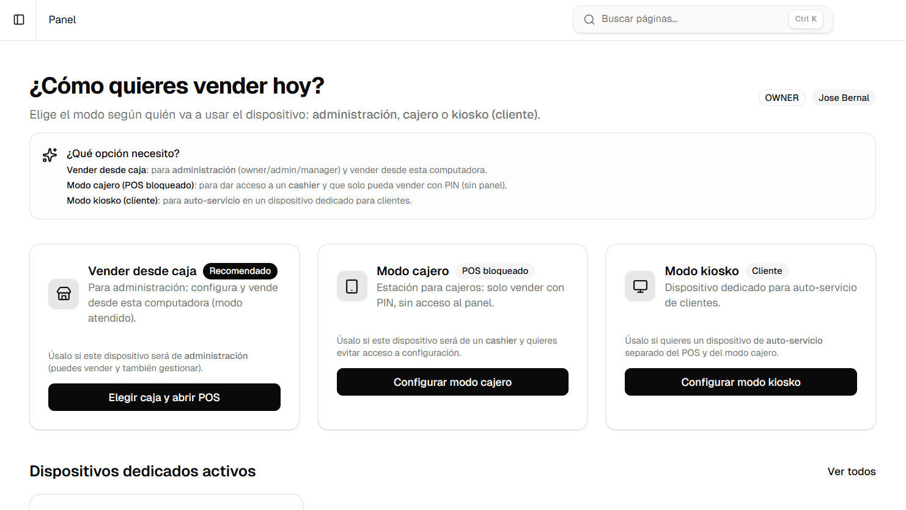Select the OWNER badge
The image size is (906, 510).
(x=782, y=97)
